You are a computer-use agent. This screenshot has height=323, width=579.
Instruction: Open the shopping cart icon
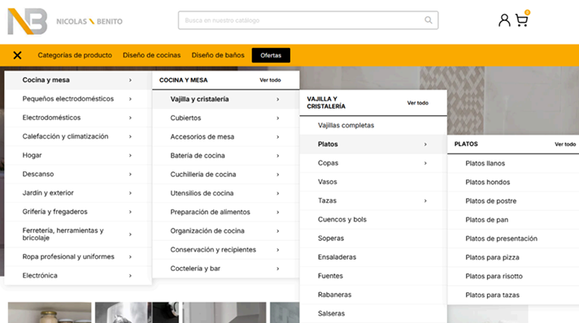tap(522, 20)
